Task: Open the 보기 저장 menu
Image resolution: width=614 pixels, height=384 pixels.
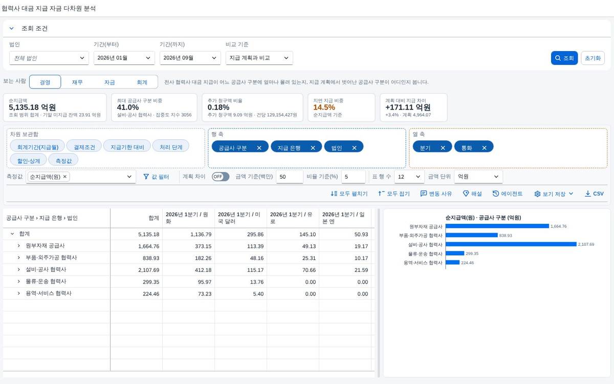Action: click(x=554, y=194)
